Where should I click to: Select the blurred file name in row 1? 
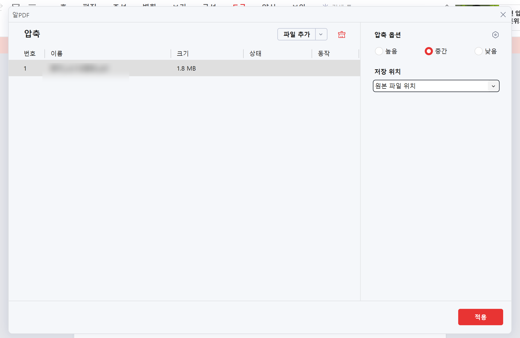click(x=79, y=68)
